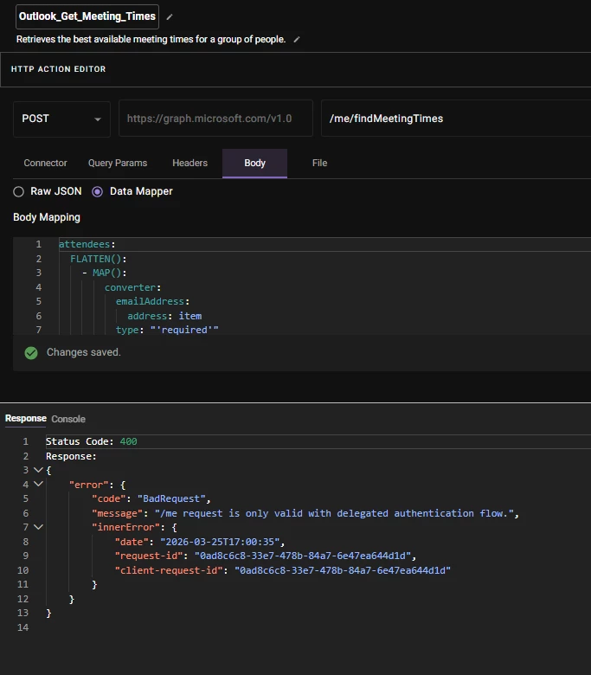Screen dimensions: 591x675
Task: Click the "address: item" mapping line
Action: pyautogui.click(x=164, y=316)
